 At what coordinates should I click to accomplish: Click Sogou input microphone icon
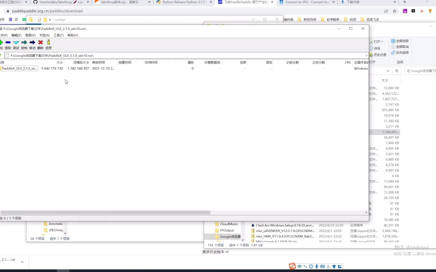pos(317,266)
